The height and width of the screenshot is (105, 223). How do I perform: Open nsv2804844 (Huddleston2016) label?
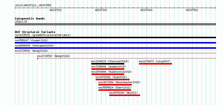tap(112, 72)
